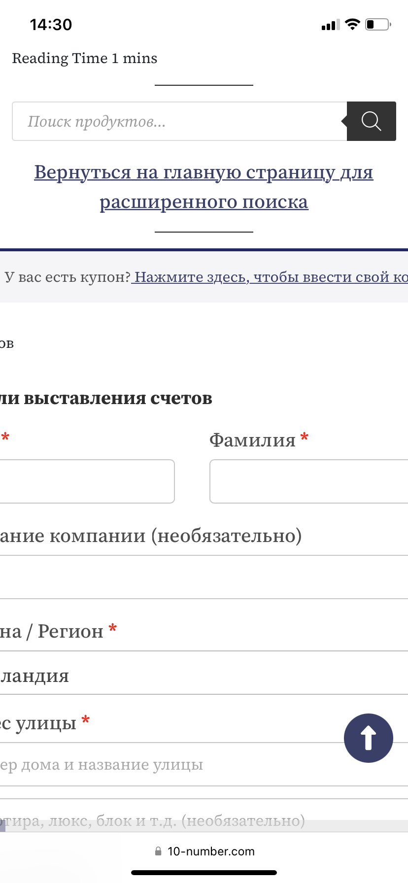408x883 pixels.
Task: Tap the cellular signal bars icon
Action: tap(330, 25)
